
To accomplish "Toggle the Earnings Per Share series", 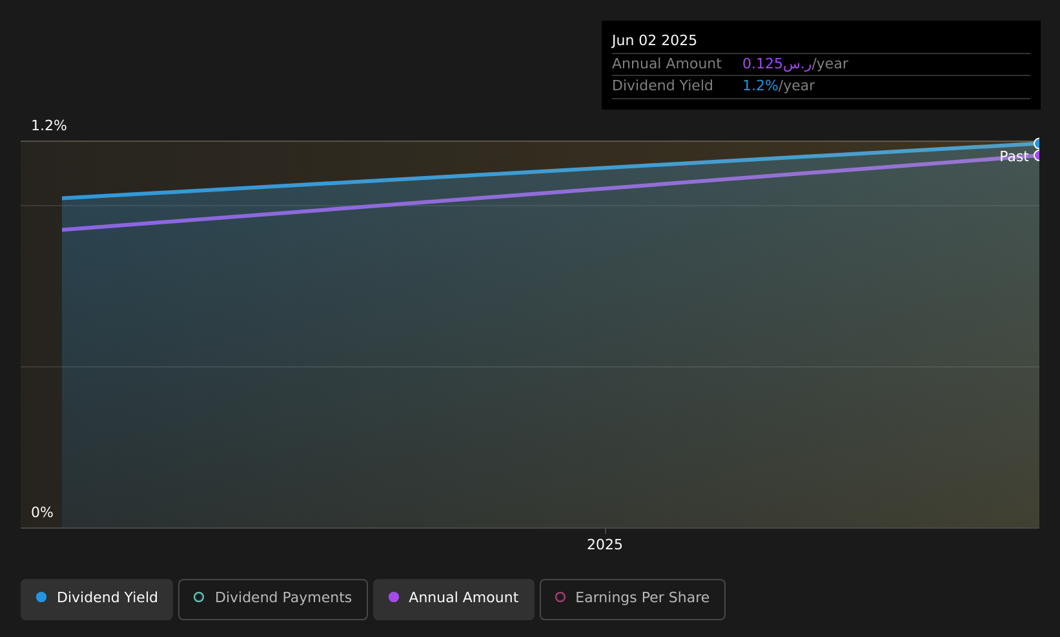I will (633, 599).
